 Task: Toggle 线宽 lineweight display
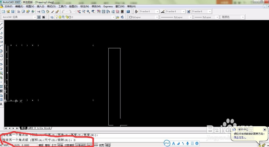(x=101, y=145)
